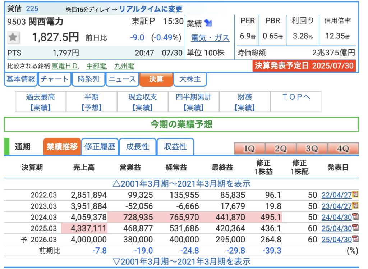
Task: Click the 発表日 column header
Action: click(338, 168)
